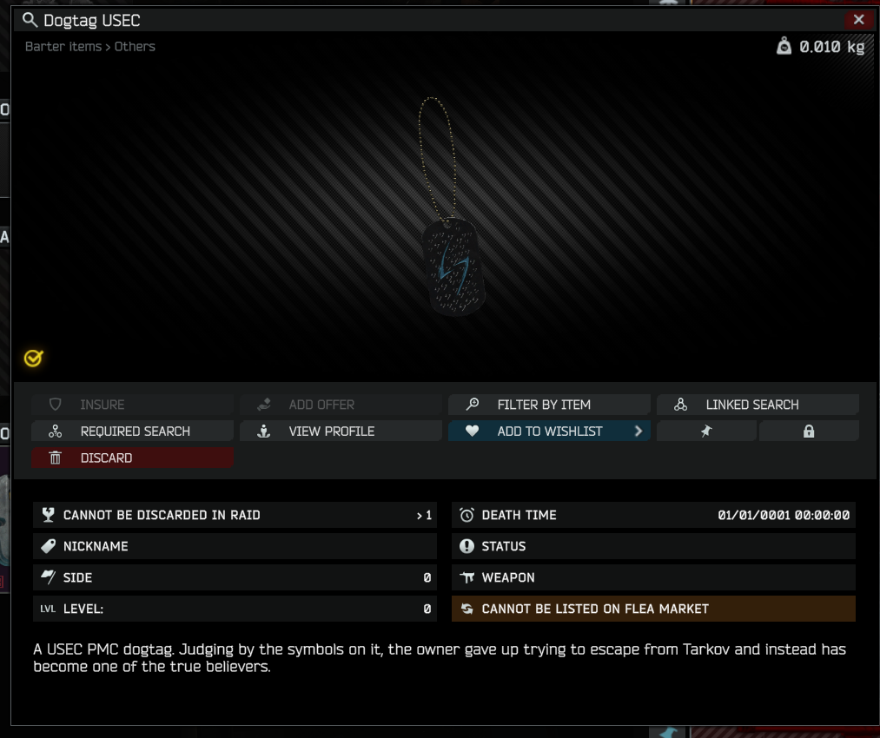Click the heart icon on Add to Wishlist

(473, 432)
